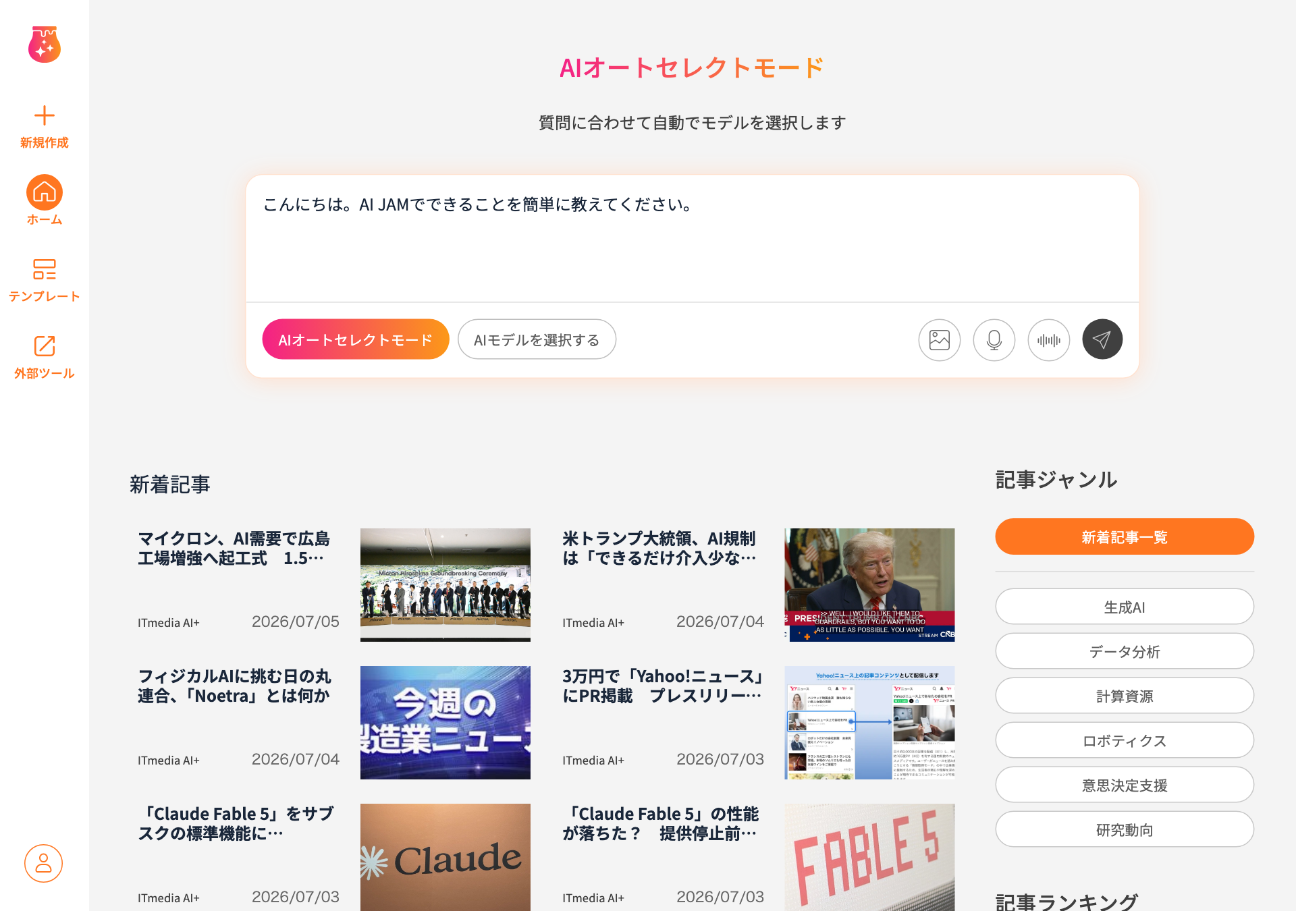
Task: Click the 記事ジャンル heading
Action: pos(1056,480)
